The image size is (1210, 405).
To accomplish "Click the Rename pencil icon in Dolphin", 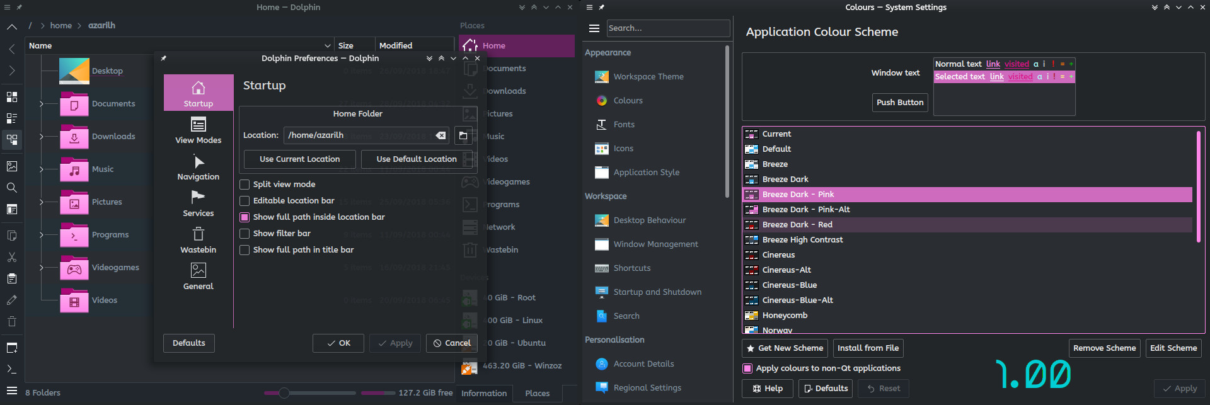I will tap(11, 300).
